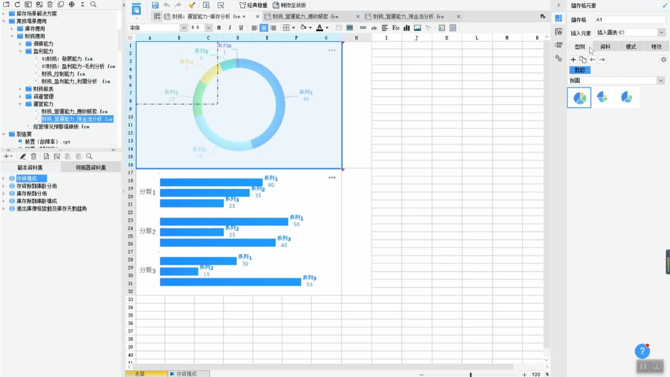Save the template with the floppy disk icon
This screenshot has height=377, width=670.
point(155,5)
